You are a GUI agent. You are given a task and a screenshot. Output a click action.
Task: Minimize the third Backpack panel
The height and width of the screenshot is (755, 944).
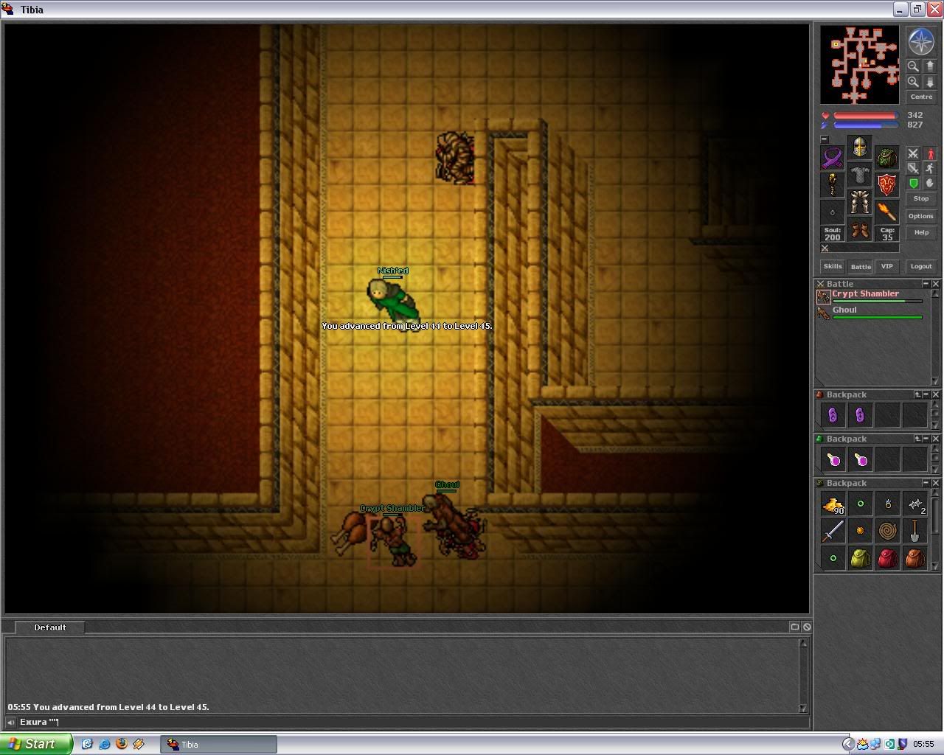point(926,483)
